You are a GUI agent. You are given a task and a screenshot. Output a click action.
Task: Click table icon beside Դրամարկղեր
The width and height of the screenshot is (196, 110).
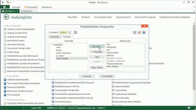click(x=113, y=90)
